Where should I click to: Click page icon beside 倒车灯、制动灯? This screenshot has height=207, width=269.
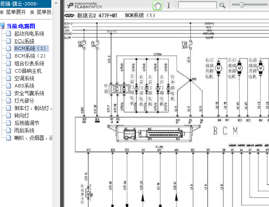click(9, 108)
